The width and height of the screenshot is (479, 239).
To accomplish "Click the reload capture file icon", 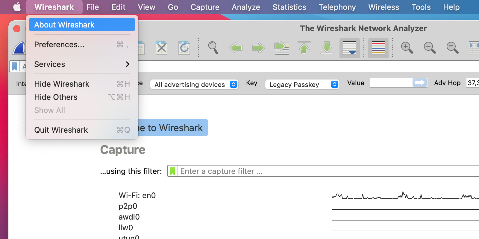I will tap(184, 48).
